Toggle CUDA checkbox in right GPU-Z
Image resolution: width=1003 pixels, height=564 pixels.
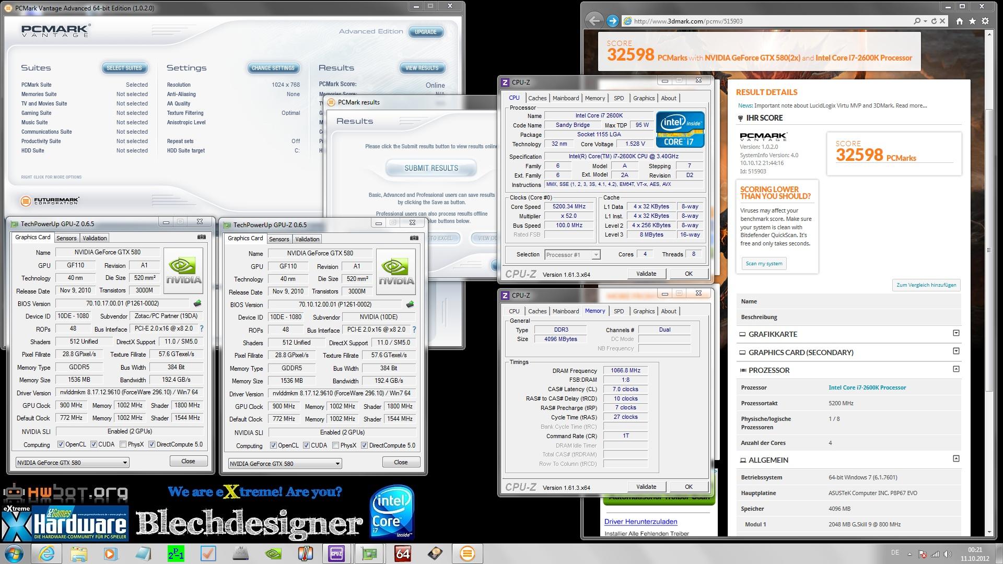(306, 445)
